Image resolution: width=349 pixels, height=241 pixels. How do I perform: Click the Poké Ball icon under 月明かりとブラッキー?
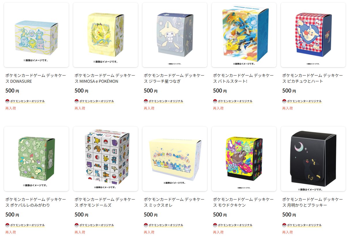tap(284, 225)
